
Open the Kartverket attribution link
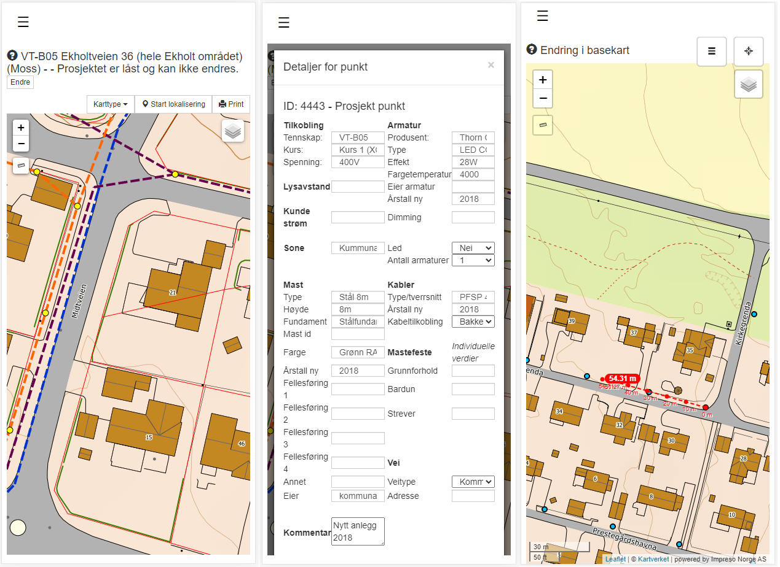[x=652, y=559]
